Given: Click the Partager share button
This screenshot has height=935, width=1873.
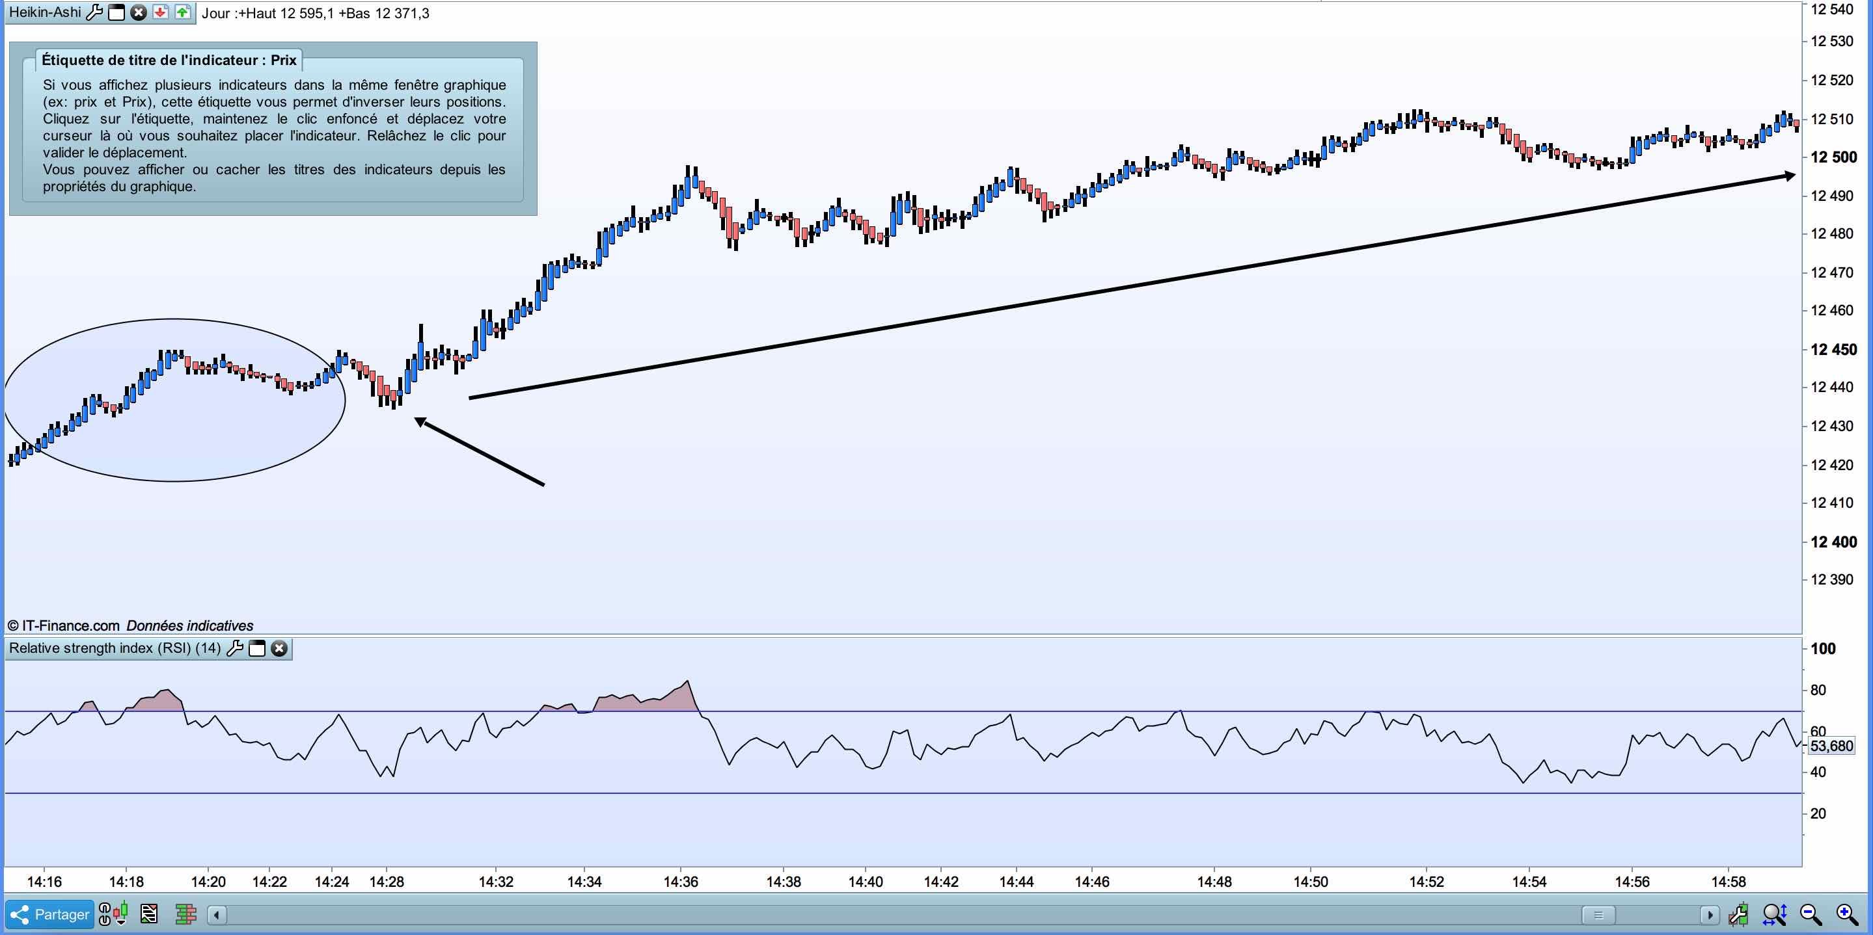Looking at the screenshot, I should tap(50, 914).
